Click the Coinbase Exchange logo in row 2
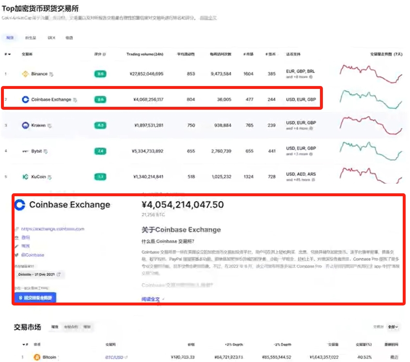 (x=25, y=100)
